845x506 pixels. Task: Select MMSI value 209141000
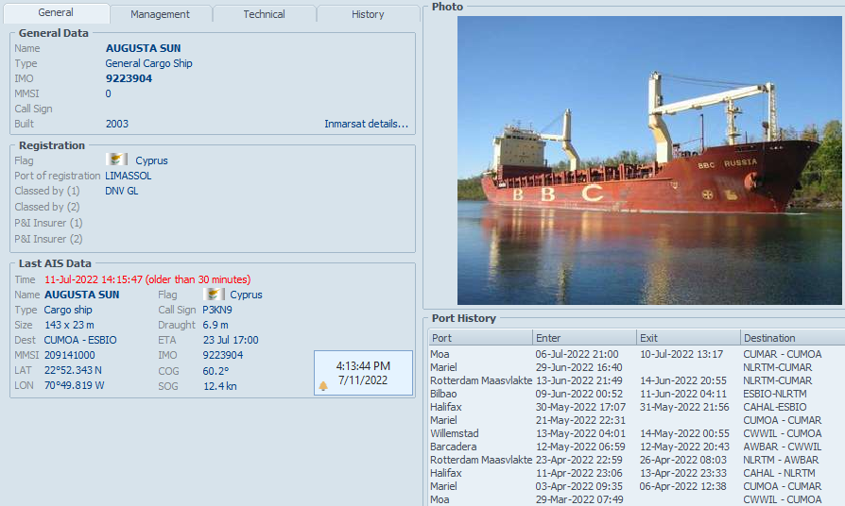pyautogui.click(x=70, y=355)
